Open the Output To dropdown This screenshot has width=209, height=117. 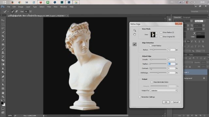click(164, 90)
